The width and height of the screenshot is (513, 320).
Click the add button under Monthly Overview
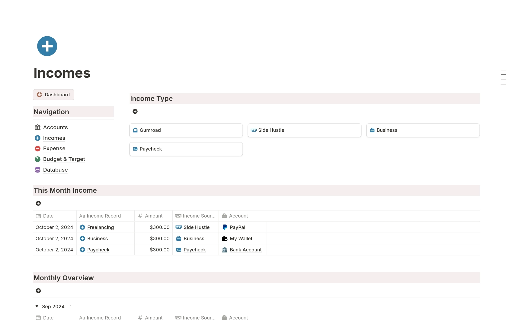(x=38, y=291)
